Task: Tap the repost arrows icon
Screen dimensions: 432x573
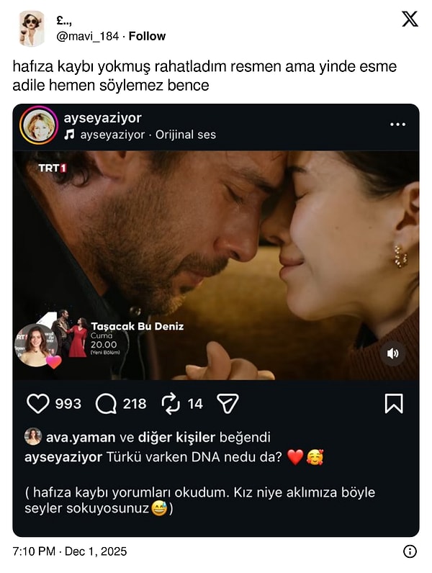Action: pos(171,404)
